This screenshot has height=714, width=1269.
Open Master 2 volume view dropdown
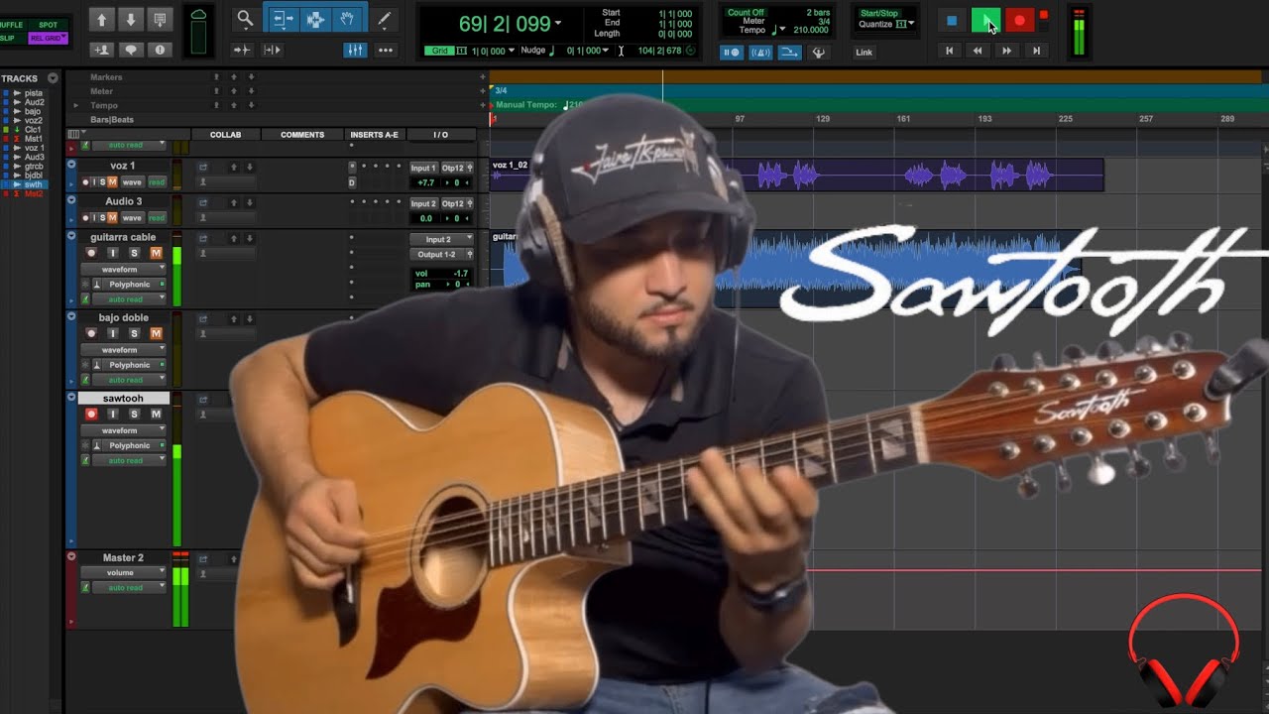(123, 572)
